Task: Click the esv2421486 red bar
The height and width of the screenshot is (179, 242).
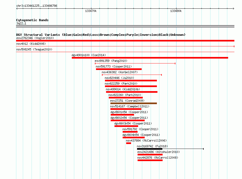Action: (150, 155)
